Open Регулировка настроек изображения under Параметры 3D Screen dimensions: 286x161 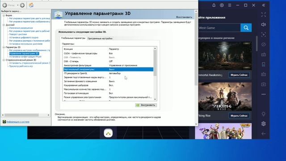[29, 50]
